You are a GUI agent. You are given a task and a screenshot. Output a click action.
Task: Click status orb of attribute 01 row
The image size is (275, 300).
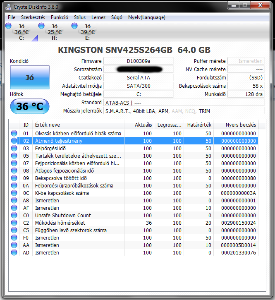click(14, 133)
